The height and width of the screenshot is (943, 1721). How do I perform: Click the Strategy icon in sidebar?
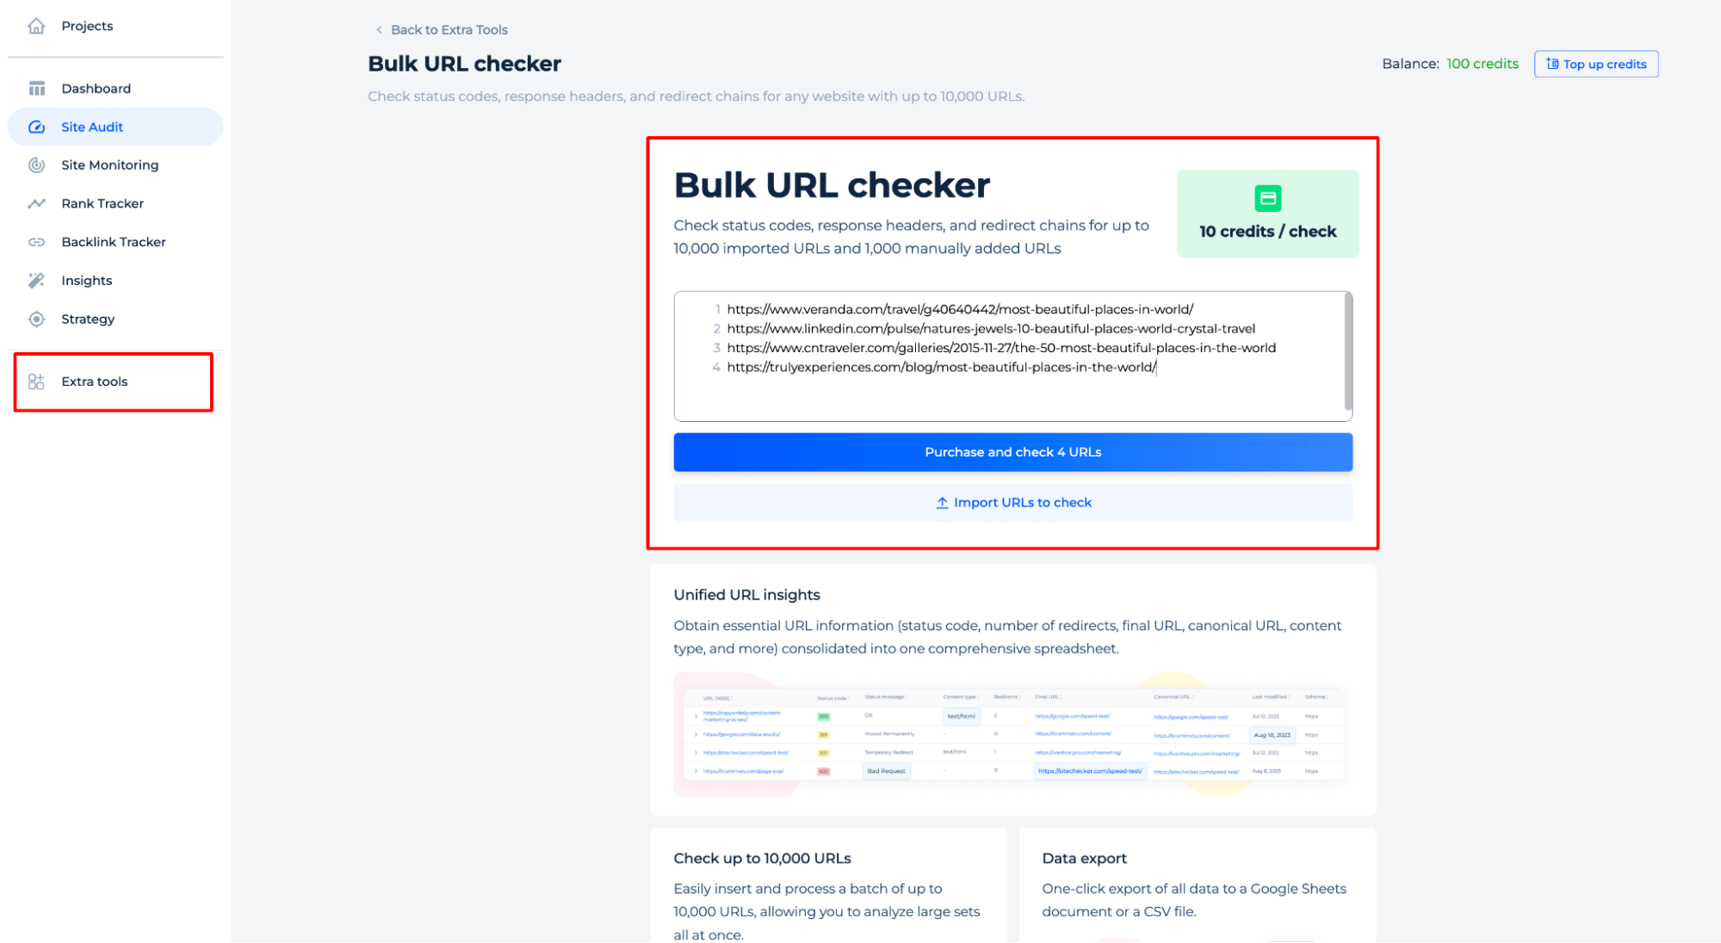point(34,318)
